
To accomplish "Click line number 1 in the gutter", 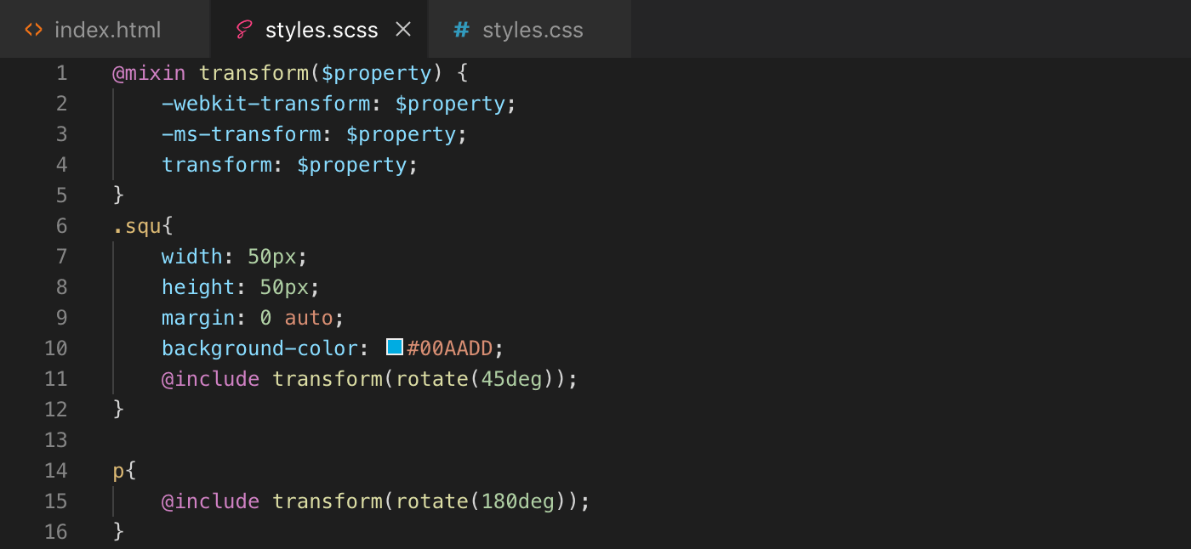I will (61, 73).
